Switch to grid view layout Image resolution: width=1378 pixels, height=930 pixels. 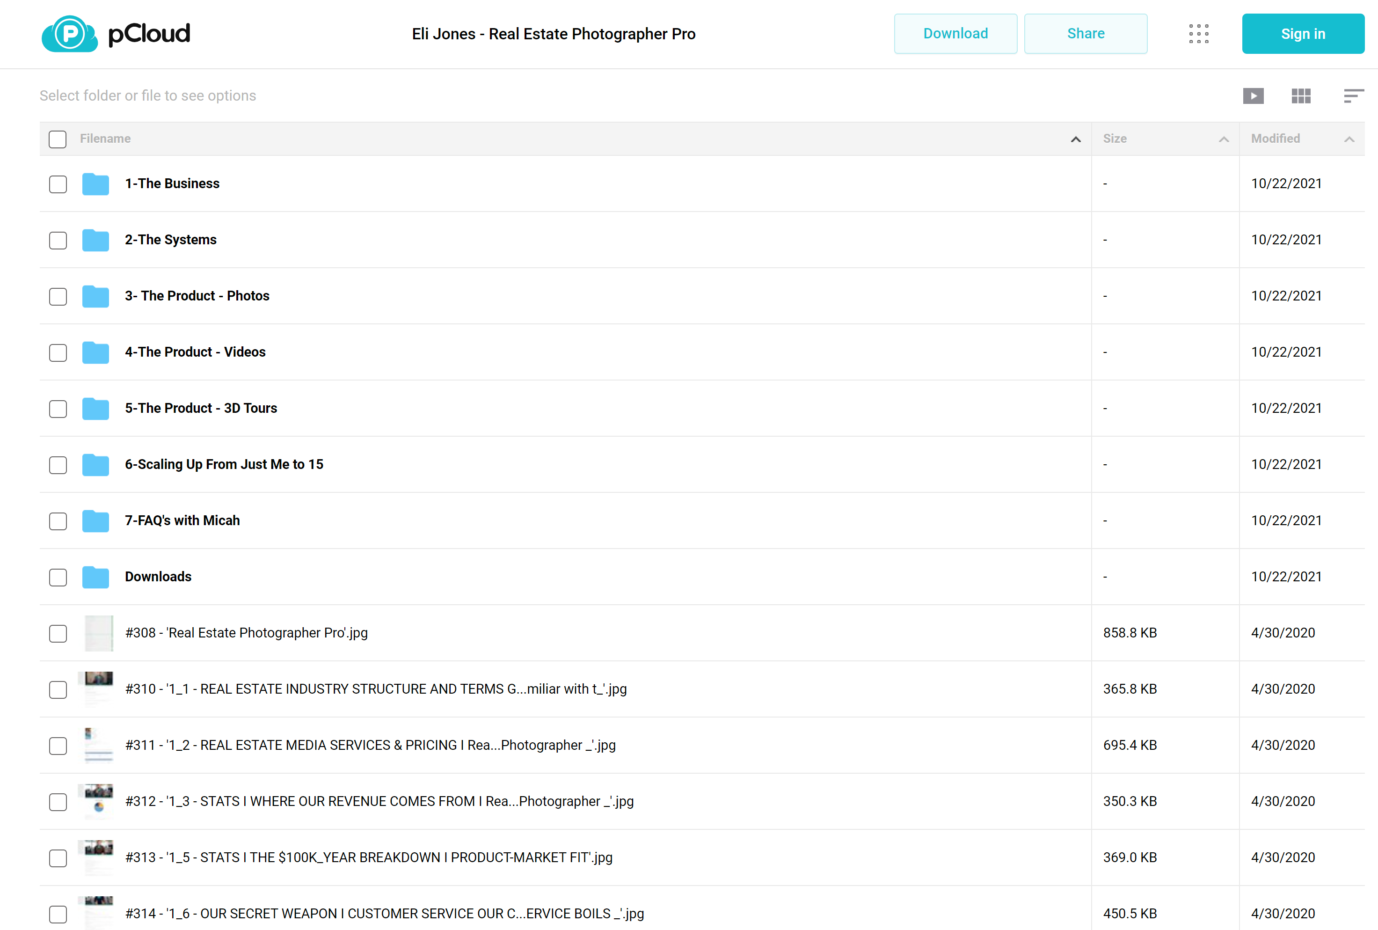click(x=1302, y=95)
